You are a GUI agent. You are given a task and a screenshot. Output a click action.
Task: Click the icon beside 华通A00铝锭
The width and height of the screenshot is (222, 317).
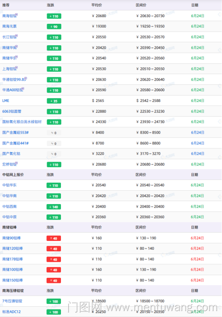tap(23, 89)
